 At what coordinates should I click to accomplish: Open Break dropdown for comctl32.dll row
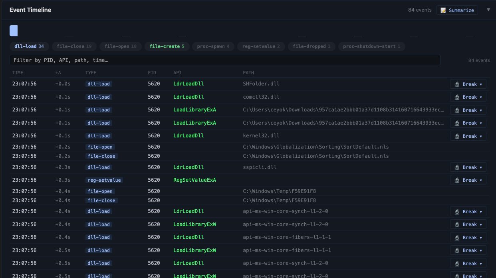(468, 97)
